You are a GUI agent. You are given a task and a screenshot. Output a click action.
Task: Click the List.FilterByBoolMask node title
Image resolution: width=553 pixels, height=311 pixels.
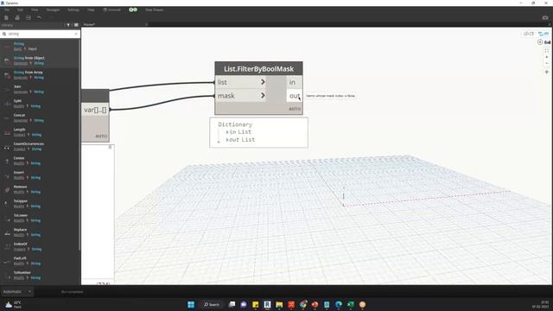pyautogui.click(x=258, y=69)
